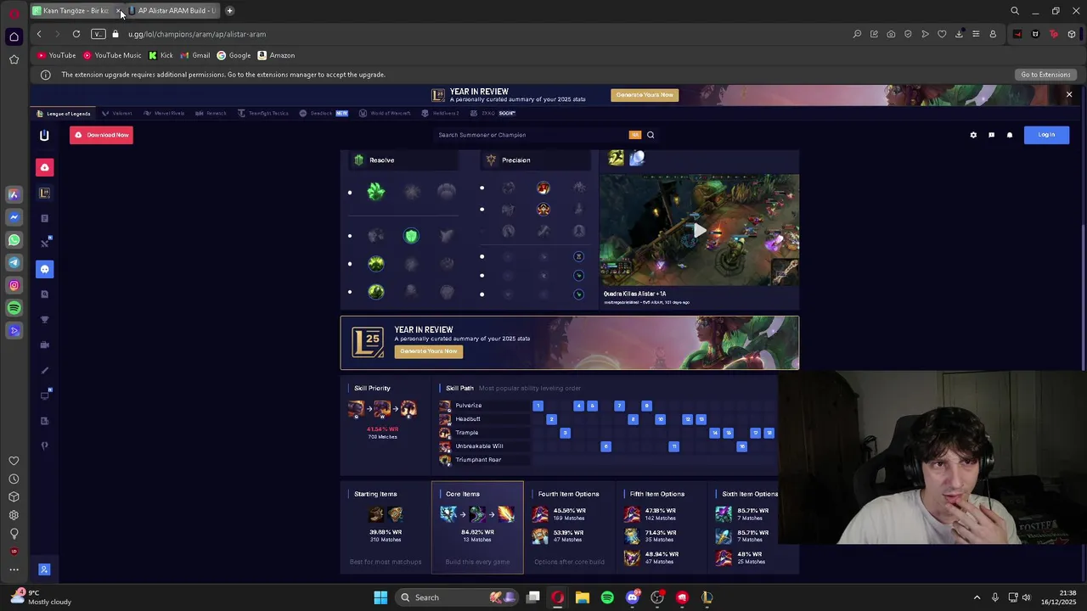The image size is (1087, 611).
Task: Select the first highlighted Precision rune
Action: (543, 188)
